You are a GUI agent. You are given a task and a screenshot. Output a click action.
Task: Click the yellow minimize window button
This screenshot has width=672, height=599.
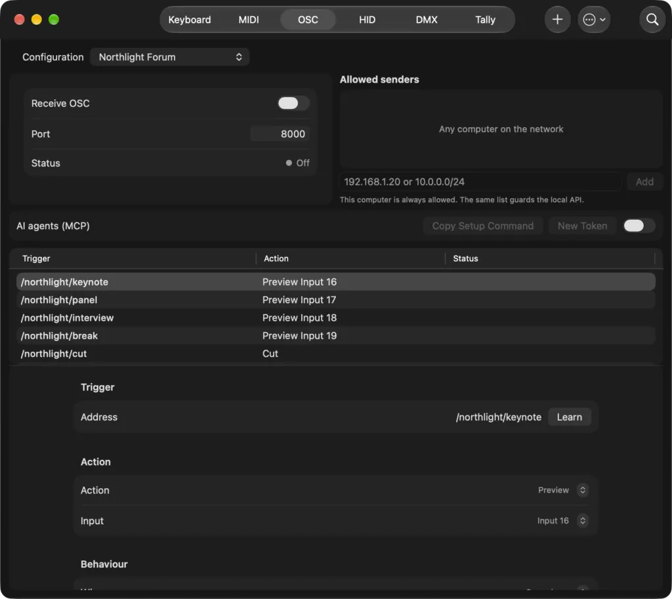(x=37, y=19)
